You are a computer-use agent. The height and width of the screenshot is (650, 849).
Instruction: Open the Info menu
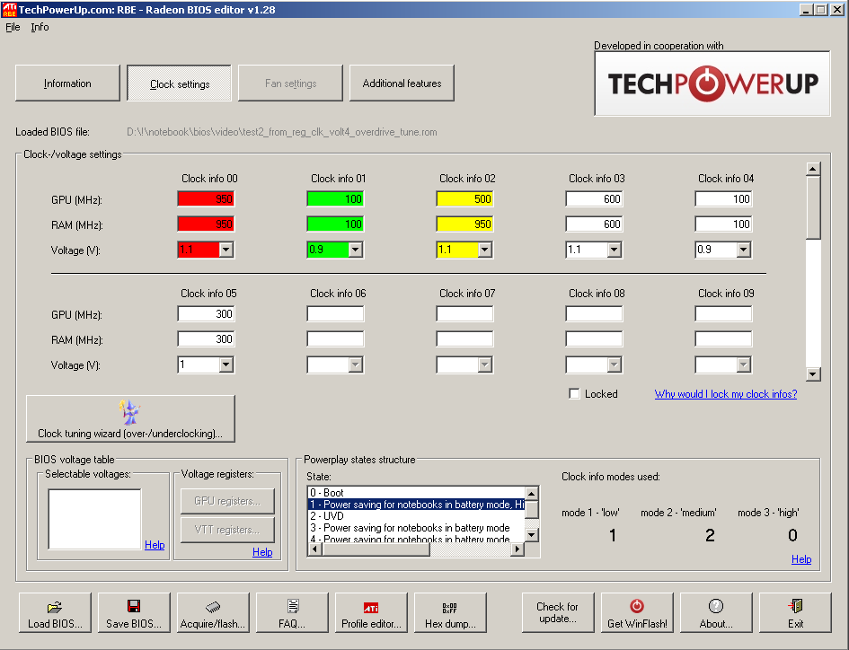[40, 27]
